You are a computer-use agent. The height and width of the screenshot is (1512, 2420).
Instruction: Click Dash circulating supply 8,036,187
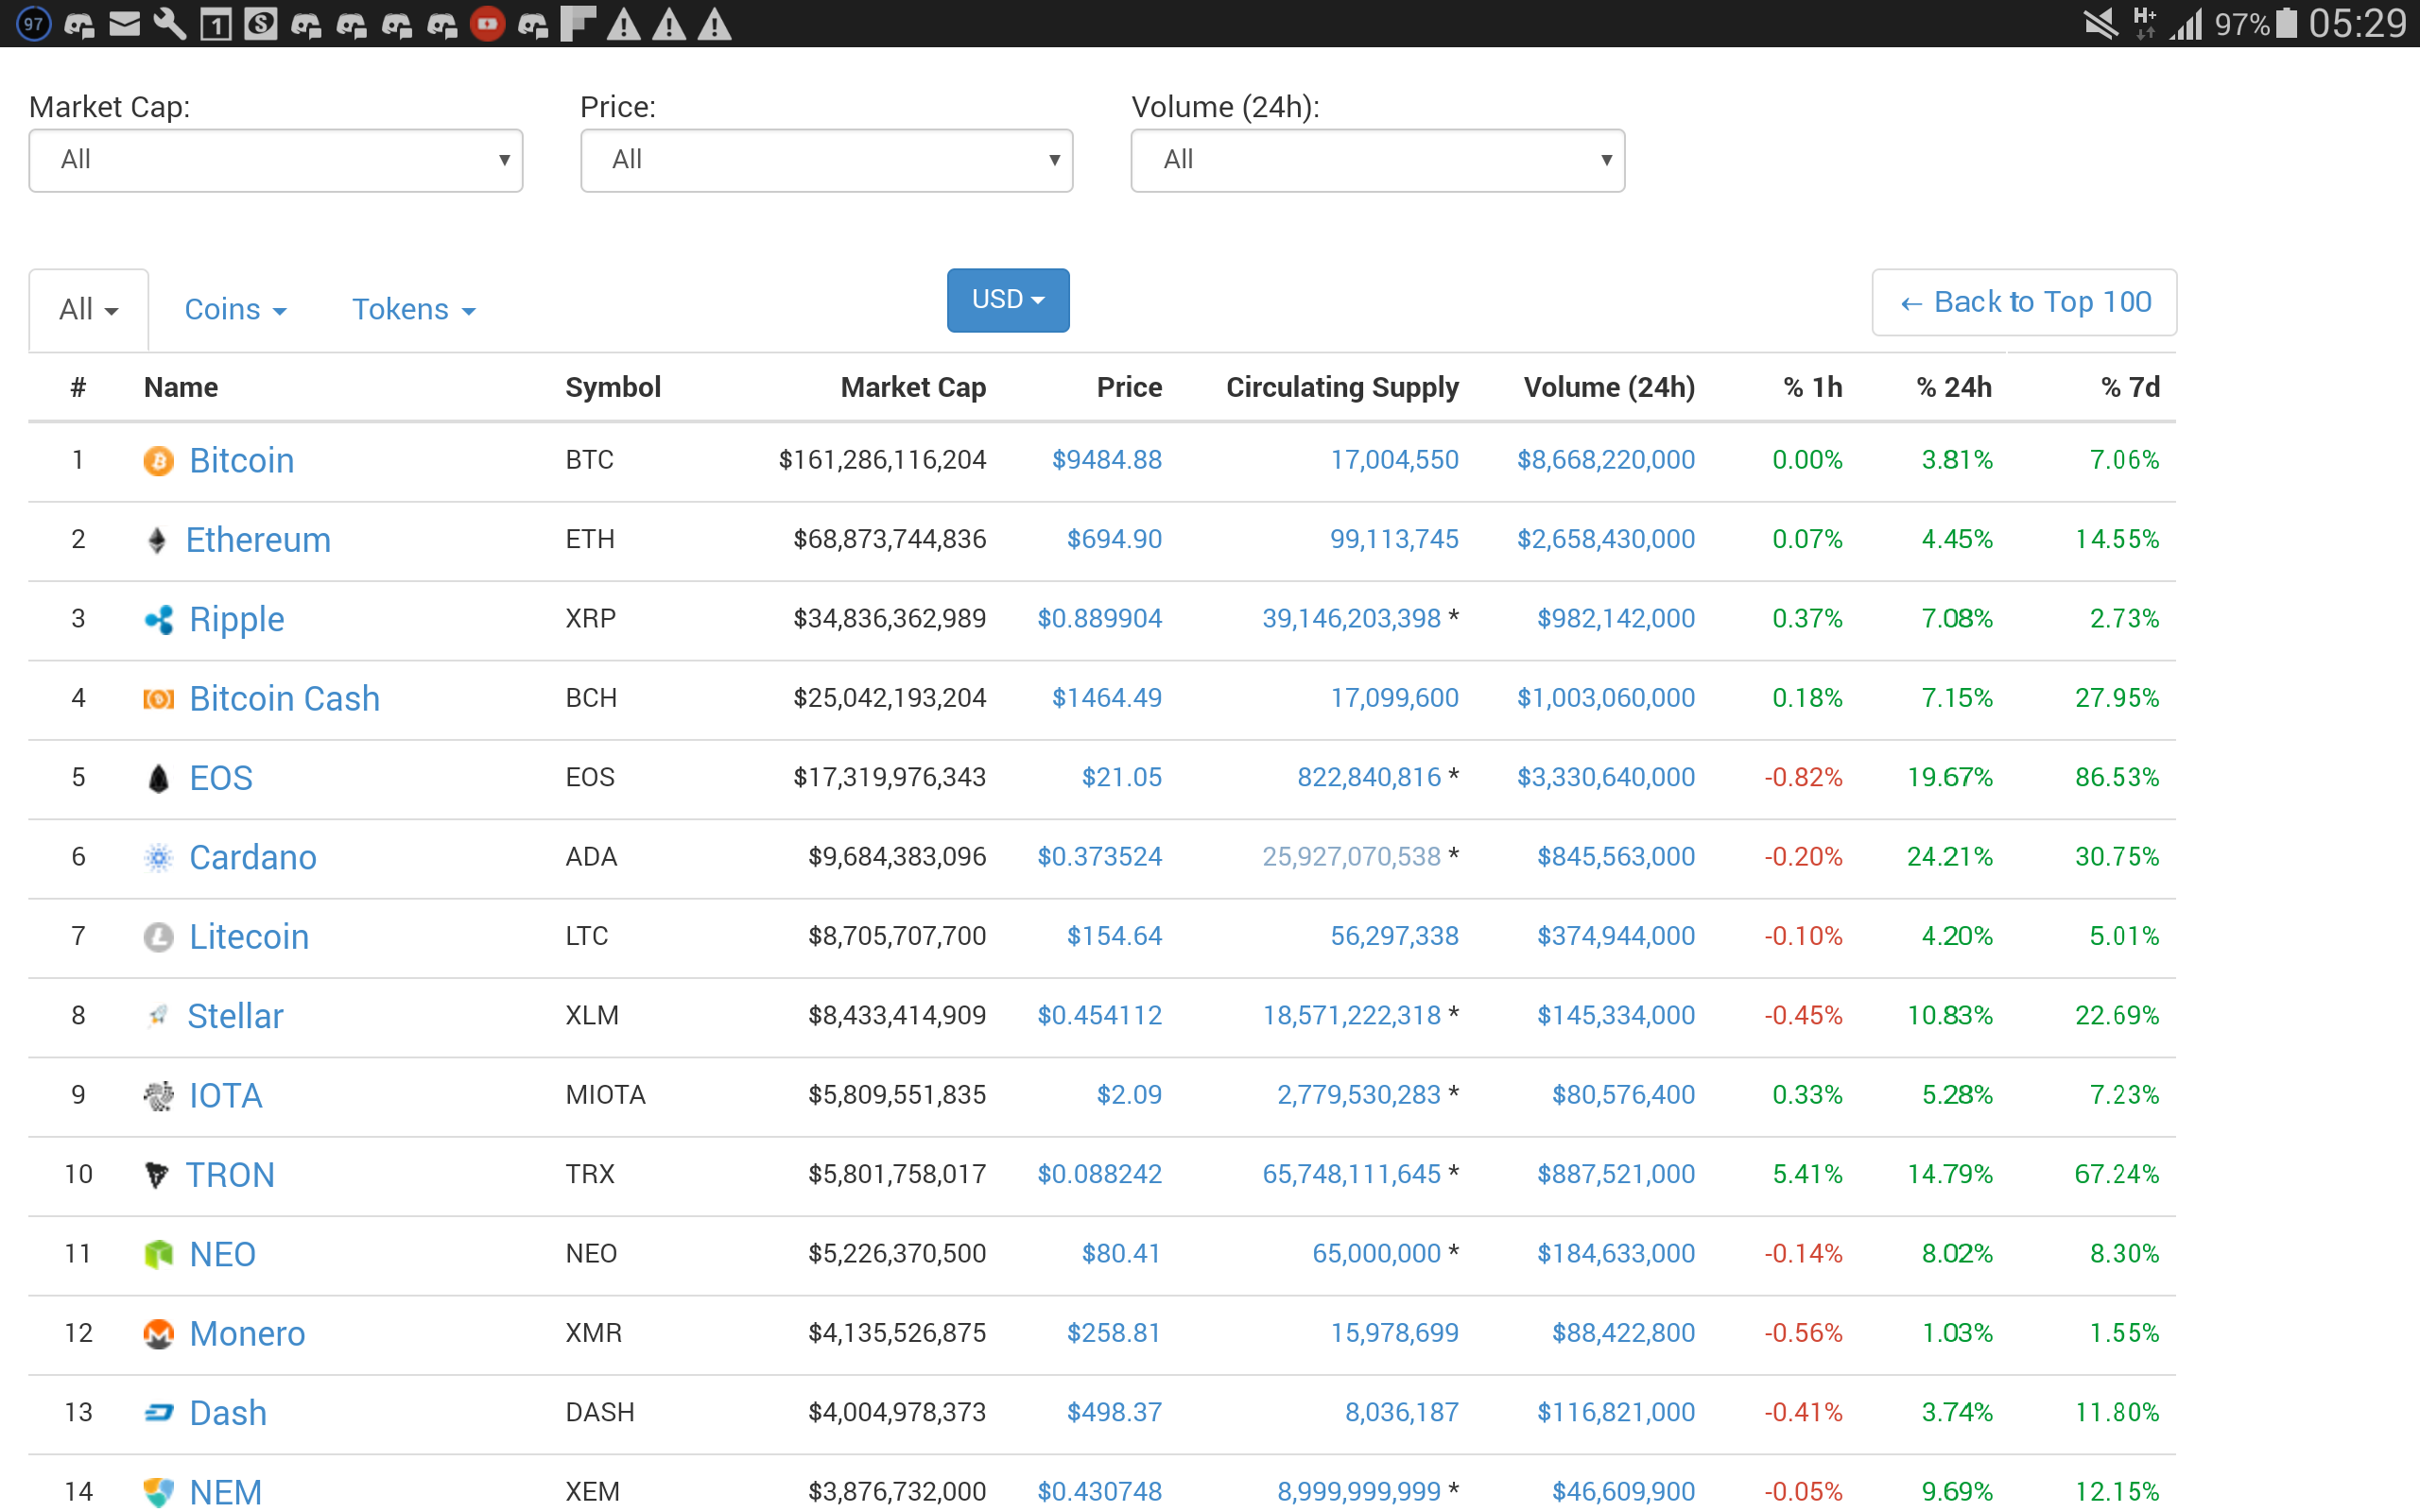point(1401,1413)
